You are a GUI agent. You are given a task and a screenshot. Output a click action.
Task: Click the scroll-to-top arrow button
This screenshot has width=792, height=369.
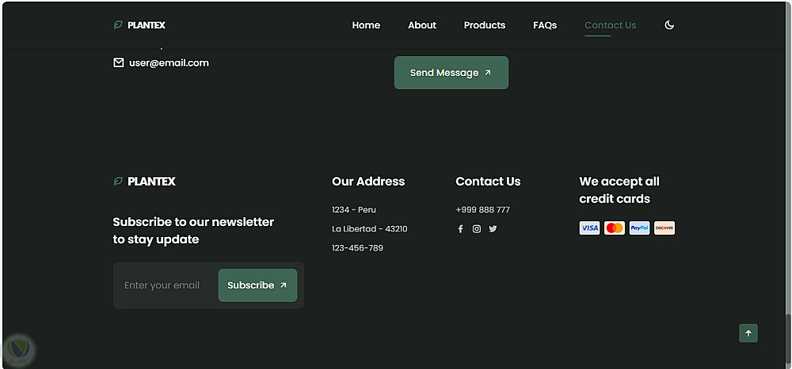point(748,333)
